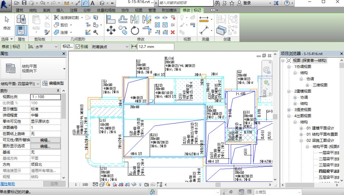Click 编辑类型 Edit Type button
This screenshot has width=344, height=195.
point(53,84)
